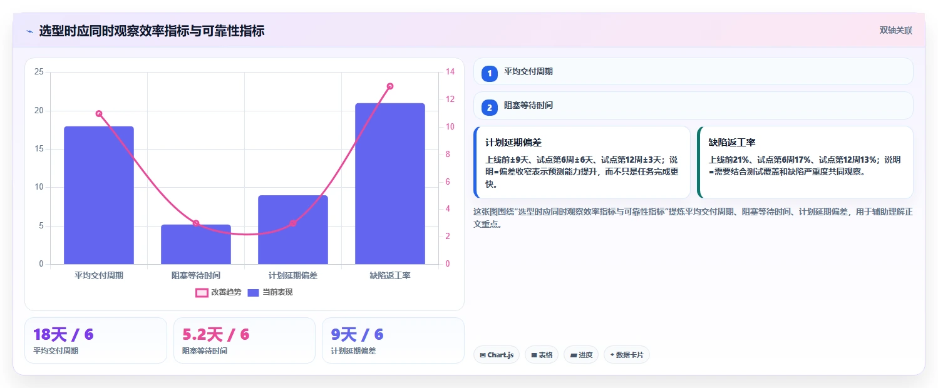
Task: Click the 阻塞等待时间 label under 5.2天
Action: [205, 351]
